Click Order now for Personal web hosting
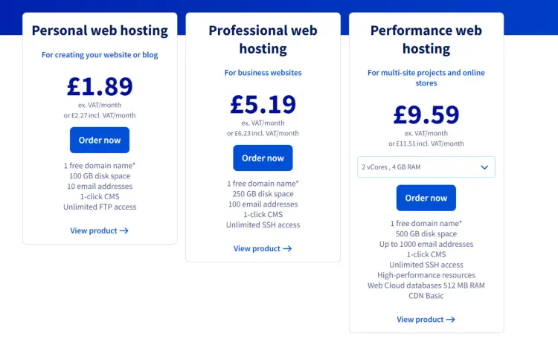The image size is (558, 339). coord(100,141)
